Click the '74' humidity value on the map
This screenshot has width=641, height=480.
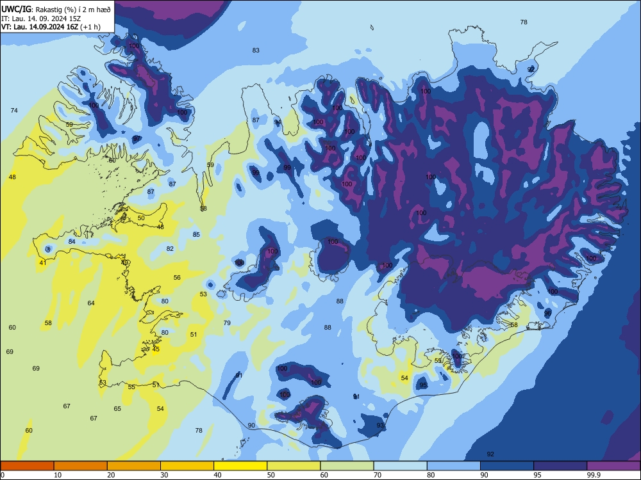14,110
